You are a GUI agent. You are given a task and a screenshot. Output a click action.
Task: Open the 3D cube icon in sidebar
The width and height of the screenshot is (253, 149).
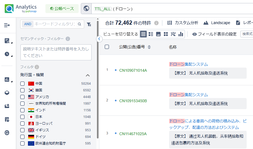[x=7, y=93]
